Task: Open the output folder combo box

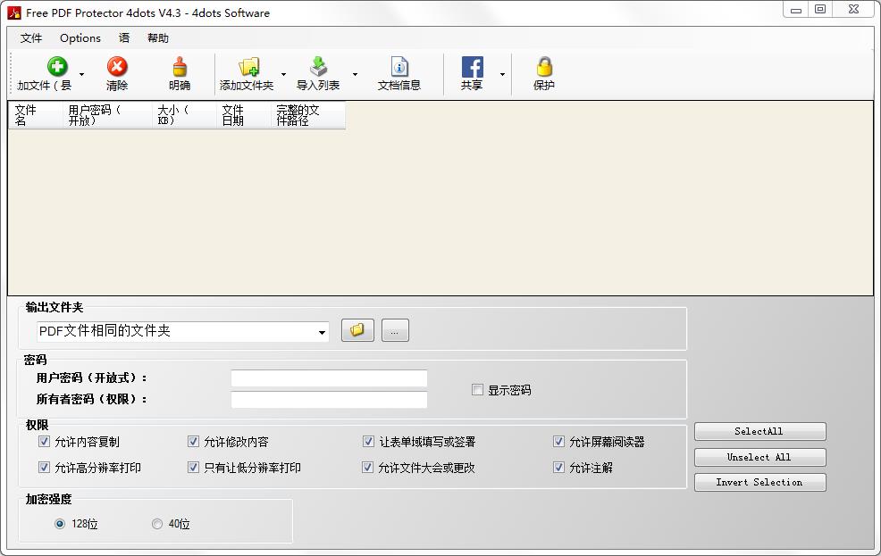Action: pos(182,331)
